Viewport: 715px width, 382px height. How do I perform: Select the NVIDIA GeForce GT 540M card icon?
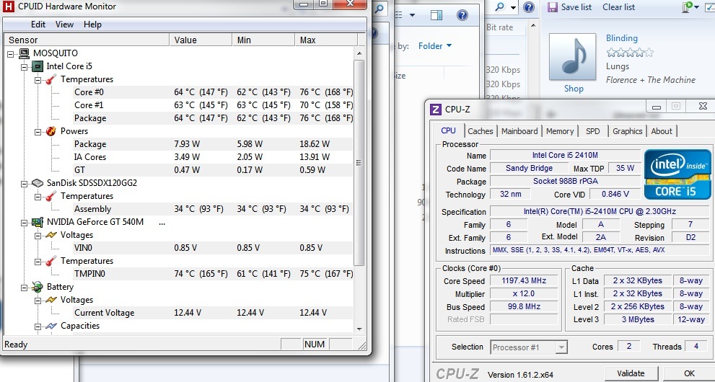point(37,222)
